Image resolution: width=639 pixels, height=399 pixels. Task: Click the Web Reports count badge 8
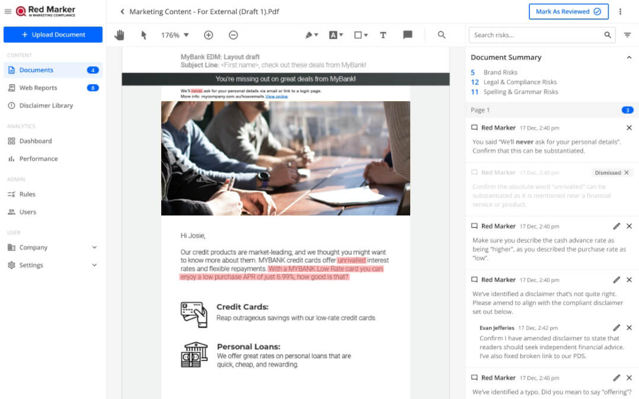click(x=92, y=88)
